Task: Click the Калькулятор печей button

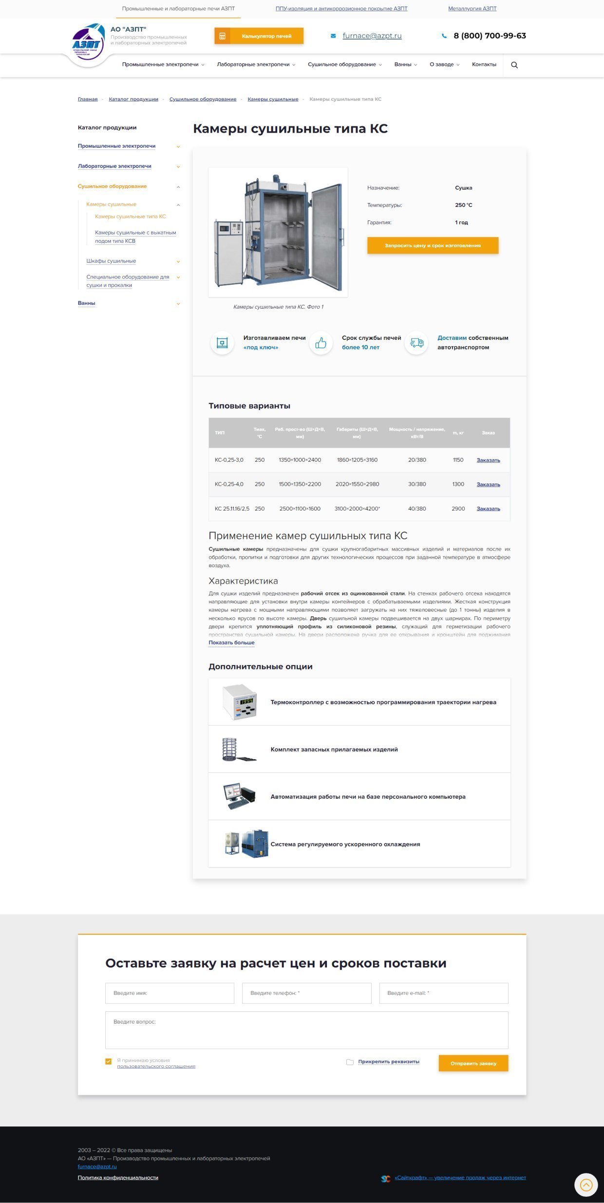Action: tap(259, 36)
